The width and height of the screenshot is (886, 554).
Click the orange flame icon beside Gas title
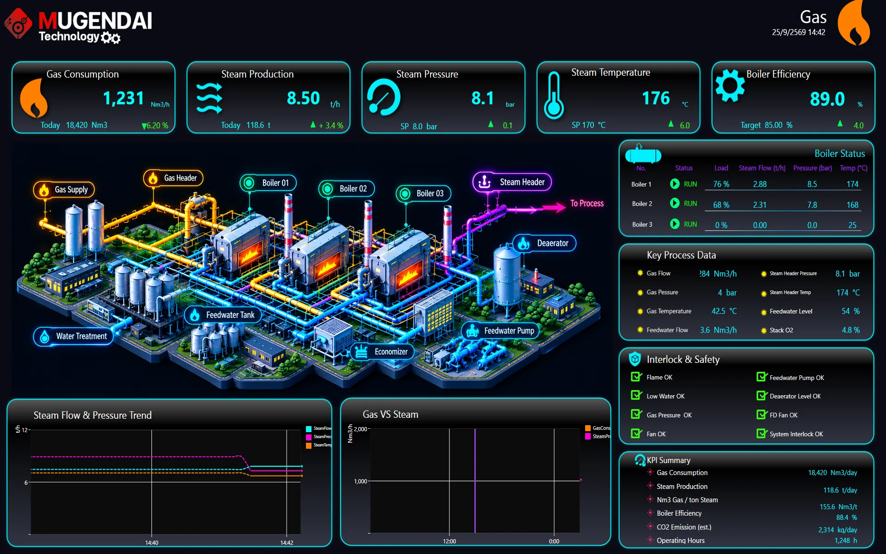[x=854, y=22]
